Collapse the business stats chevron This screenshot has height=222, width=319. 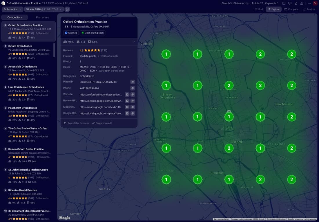tap(134, 42)
